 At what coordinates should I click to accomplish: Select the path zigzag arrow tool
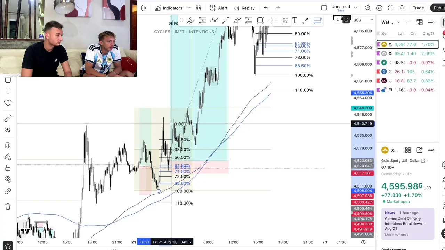point(214,20)
